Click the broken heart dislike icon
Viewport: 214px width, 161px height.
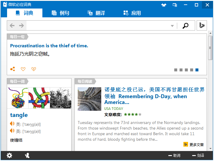[34, 69]
